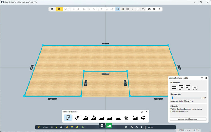Viewport: 211px width, 132px height.
Task: Pop out the Geländeform und -größe panel
Action: point(201,78)
